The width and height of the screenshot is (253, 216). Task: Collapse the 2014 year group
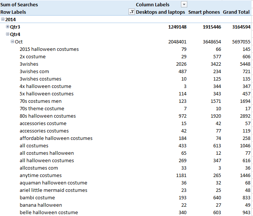(3, 19)
